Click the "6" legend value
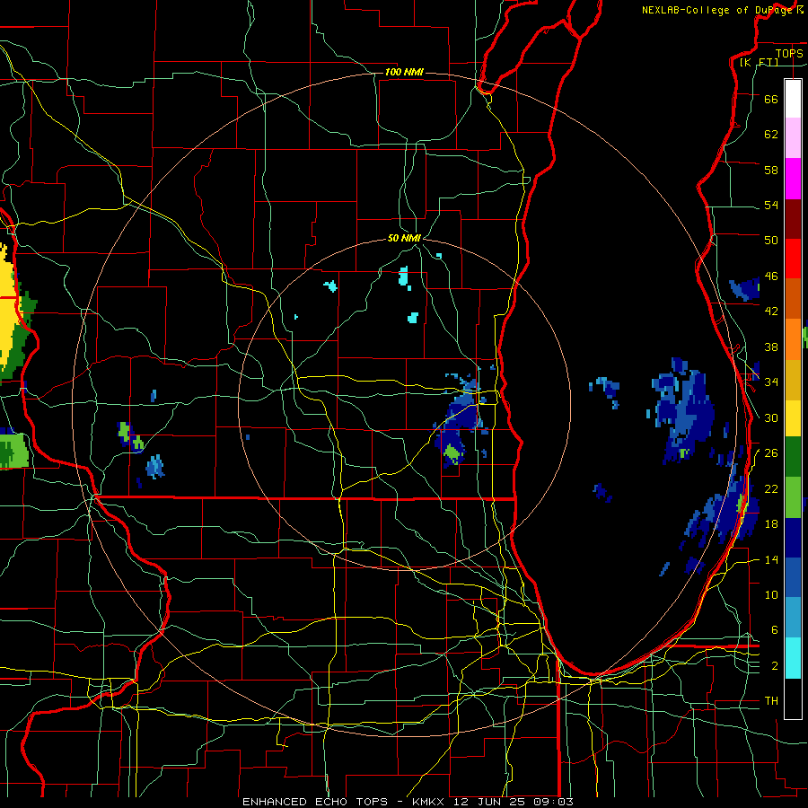Image resolution: width=808 pixels, height=808 pixels. coord(775,630)
